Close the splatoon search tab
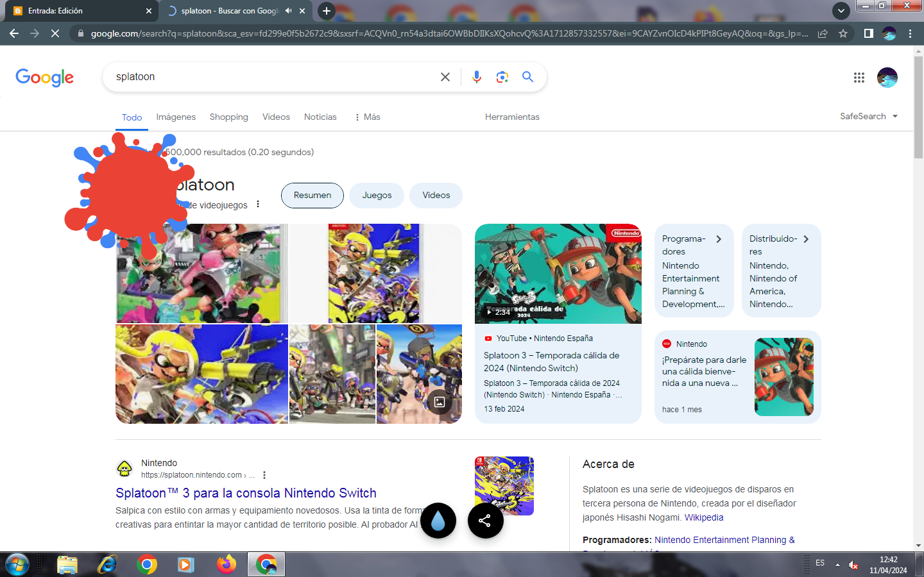924x577 pixels. (x=302, y=11)
